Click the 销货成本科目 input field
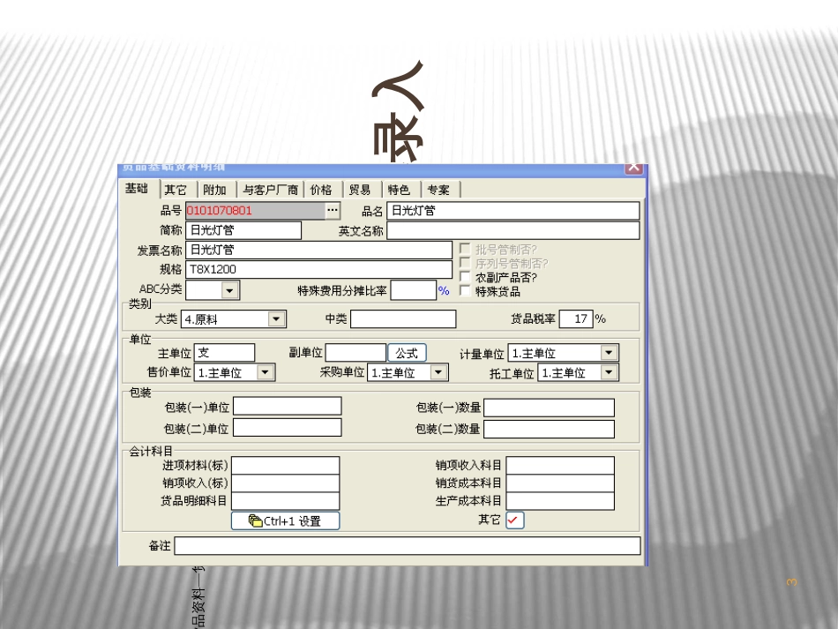Image resolution: width=838 pixels, height=629 pixels. coord(560,483)
